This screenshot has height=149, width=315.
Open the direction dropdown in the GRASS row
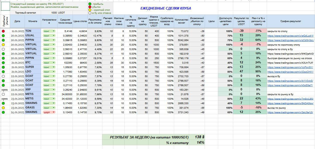(x=49, y=108)
